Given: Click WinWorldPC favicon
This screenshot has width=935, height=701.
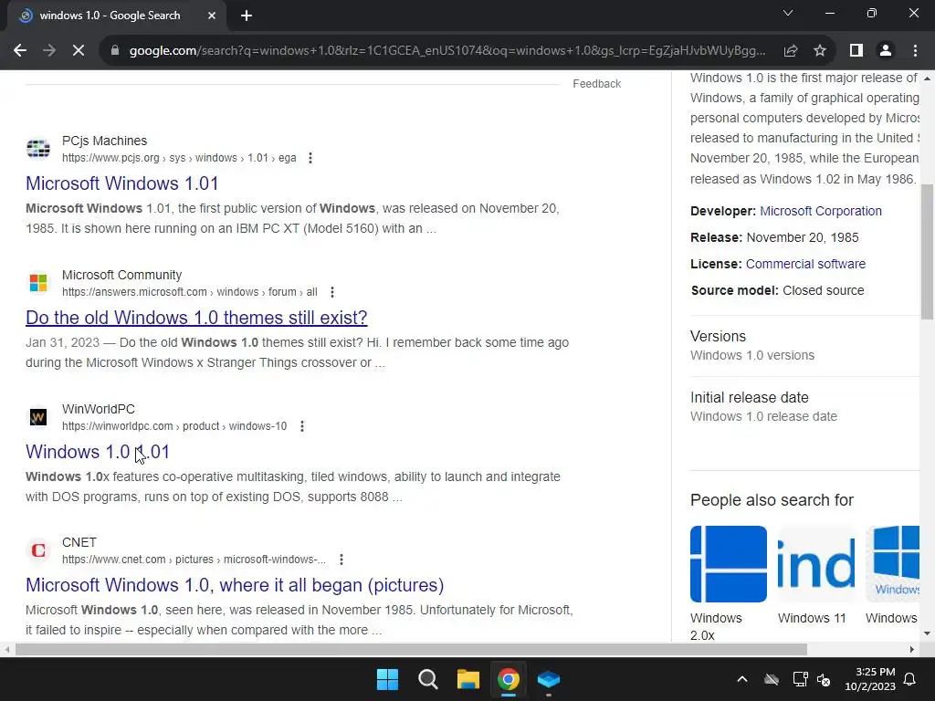Looking at the screenshot, I should (x=38, y=416).
